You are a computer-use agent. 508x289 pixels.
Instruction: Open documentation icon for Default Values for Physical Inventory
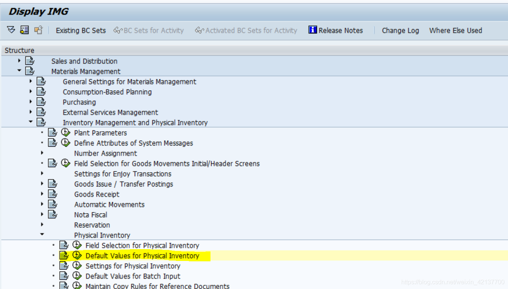[64, 255]
